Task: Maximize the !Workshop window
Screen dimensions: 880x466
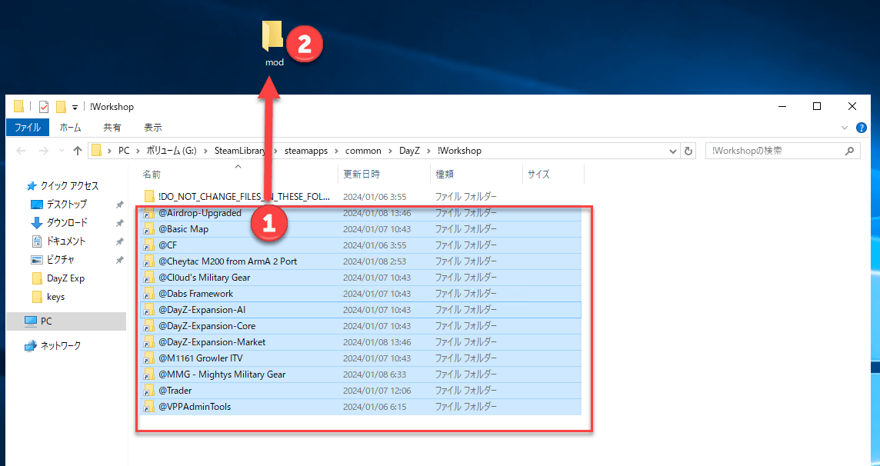Action: pos(817,107)
